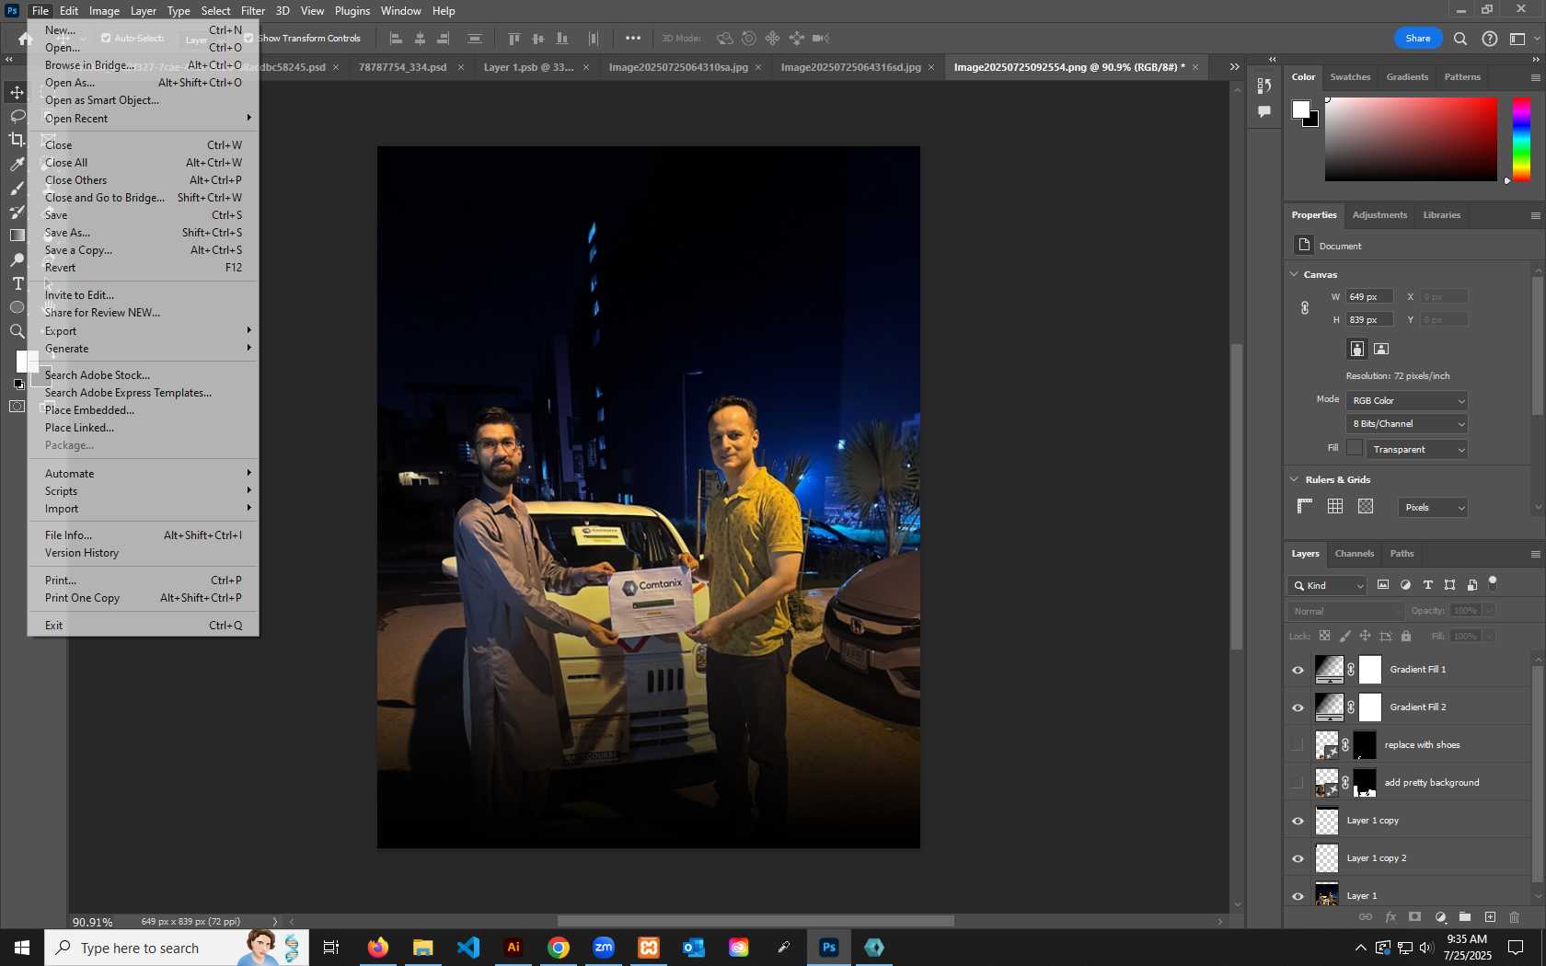
Task: Collapse the Rulers & Grids section
Action: click(1295, 479)
